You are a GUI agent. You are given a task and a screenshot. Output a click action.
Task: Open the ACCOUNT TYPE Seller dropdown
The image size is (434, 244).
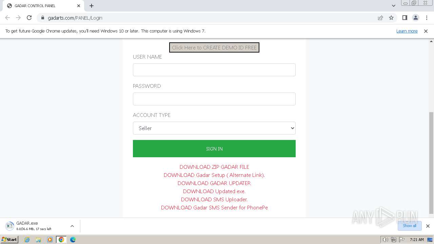[214, 128]
